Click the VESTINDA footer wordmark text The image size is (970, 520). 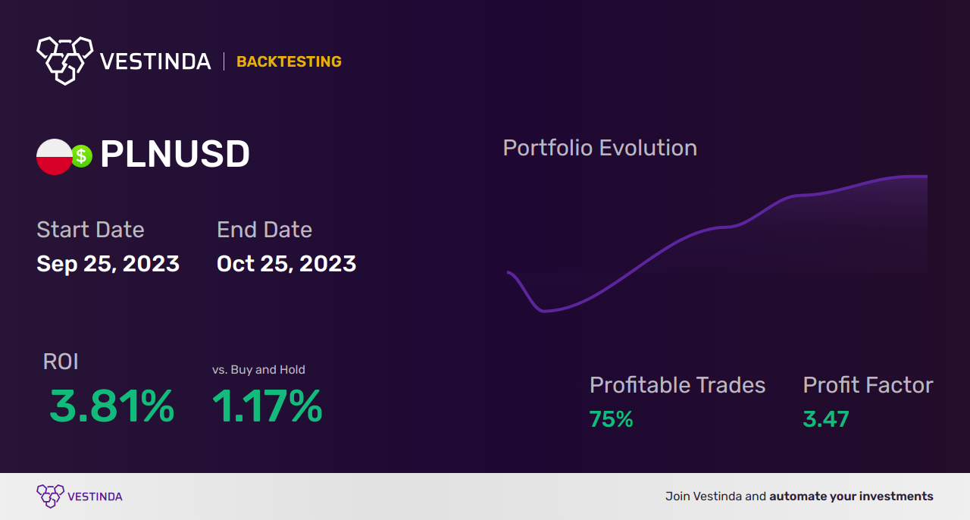(95, 497)
